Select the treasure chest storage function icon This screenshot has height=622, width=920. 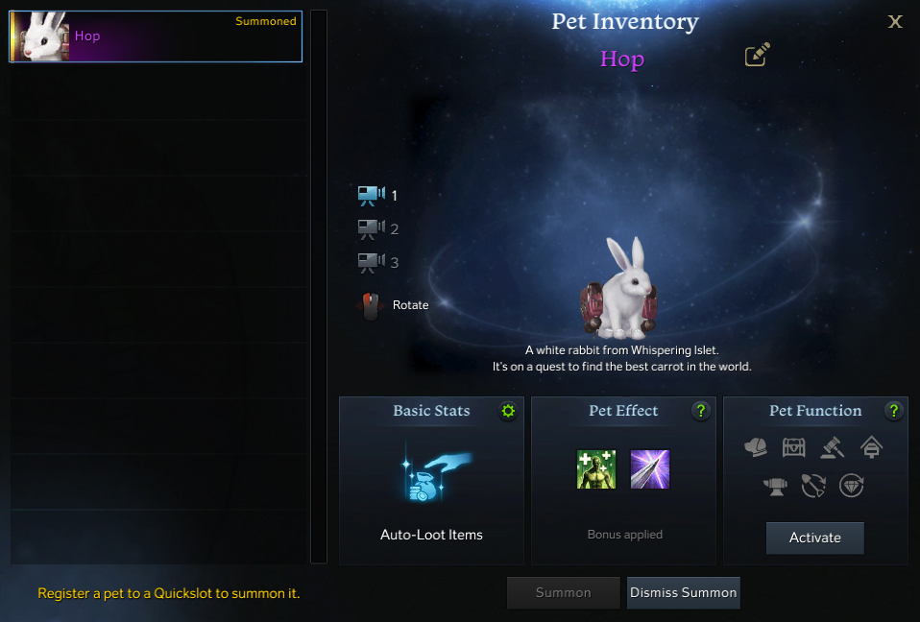tap(794, 447)
